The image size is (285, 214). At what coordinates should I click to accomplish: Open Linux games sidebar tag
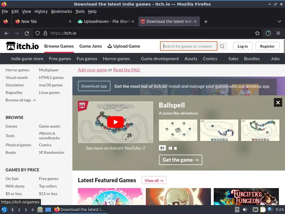49,93
